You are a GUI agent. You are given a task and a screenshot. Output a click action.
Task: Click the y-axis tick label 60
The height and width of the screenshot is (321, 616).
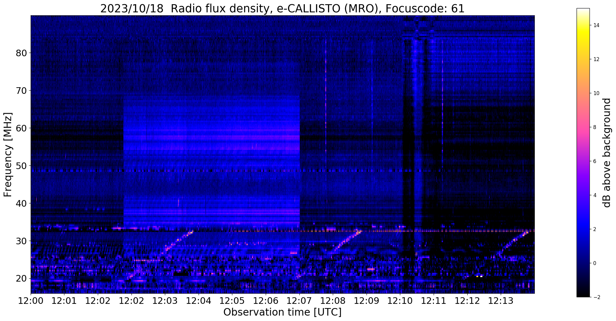coord(21,128)
